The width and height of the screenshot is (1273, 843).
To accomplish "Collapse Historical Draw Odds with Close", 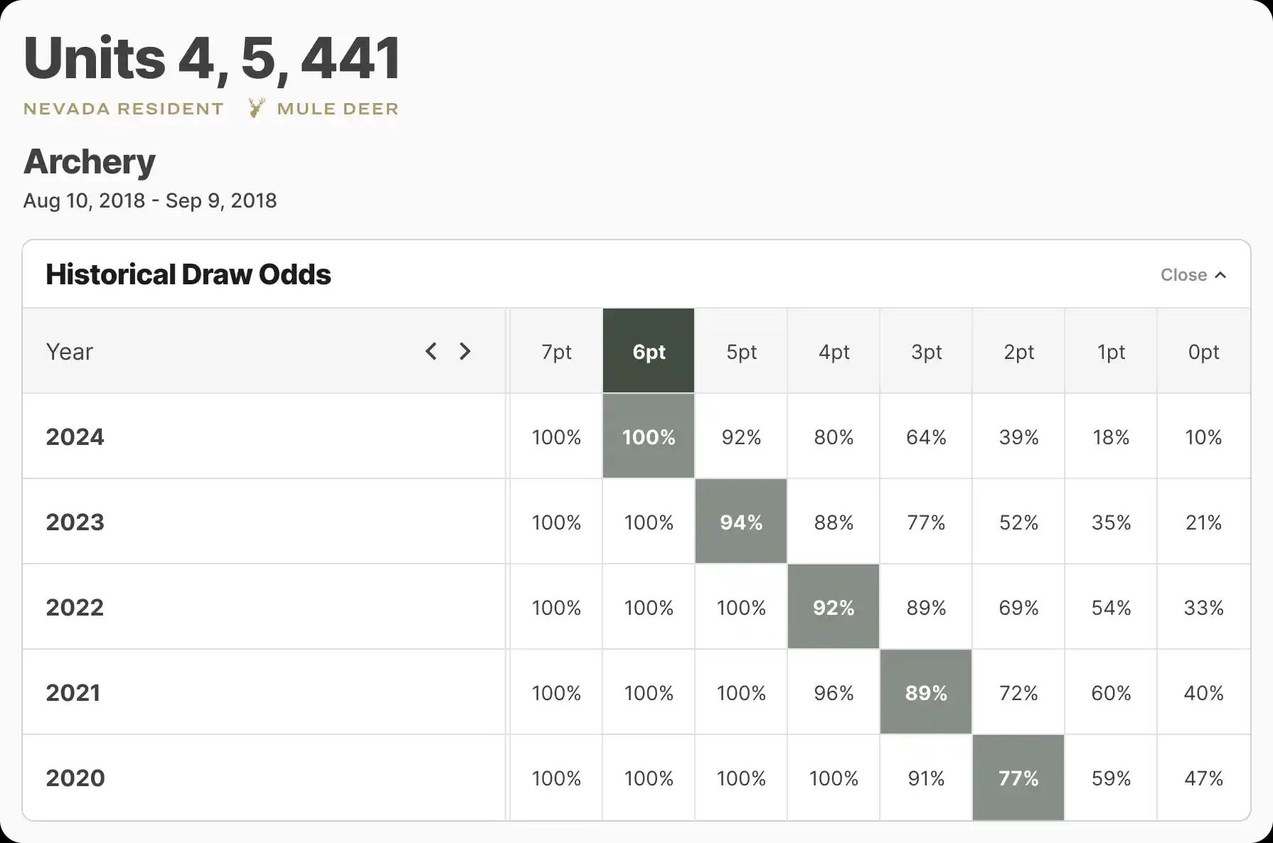I will click(1193, 275).
